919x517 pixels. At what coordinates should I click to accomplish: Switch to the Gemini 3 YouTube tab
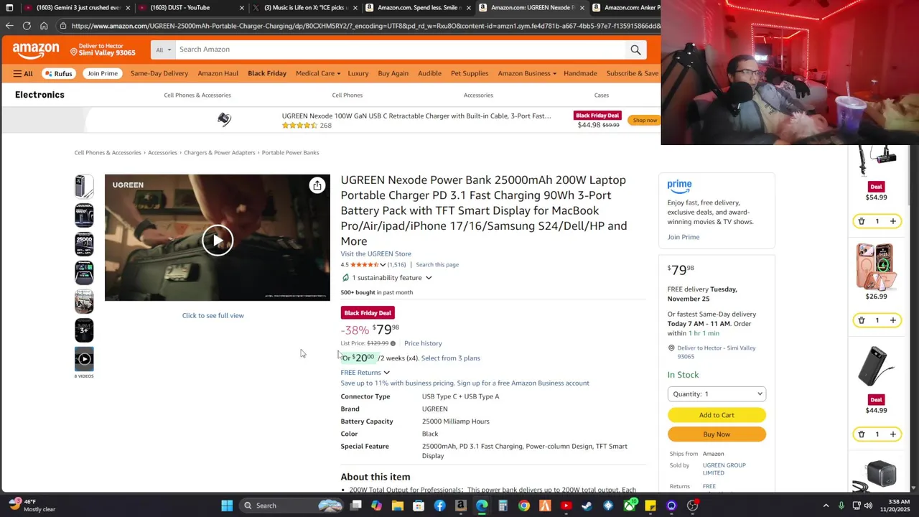click(78, 8)
